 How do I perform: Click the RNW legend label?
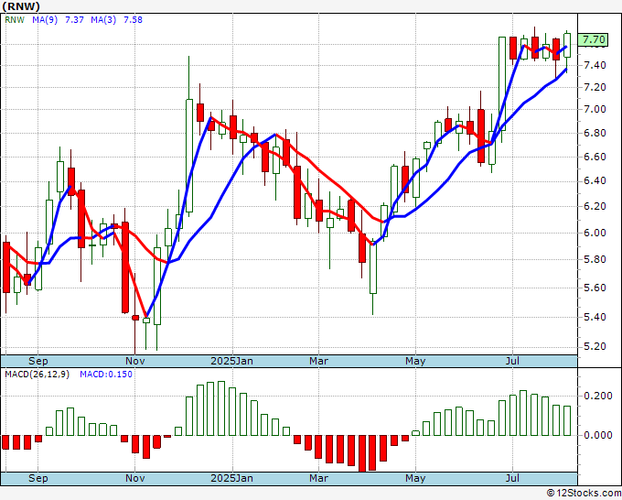(15, 20)
